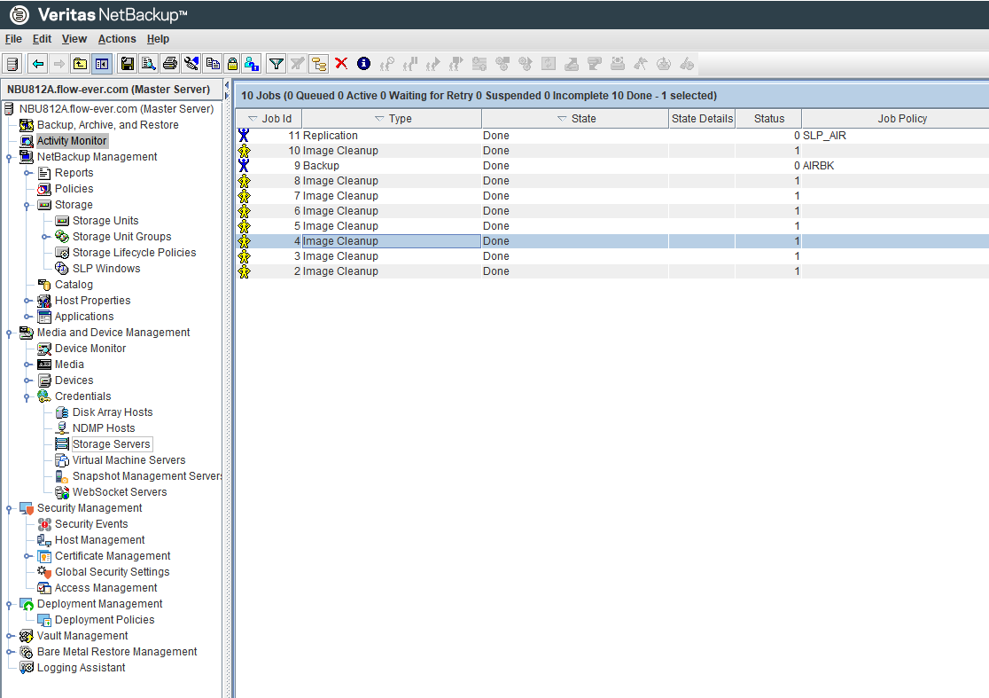Click the Security Events icon
Screen dimensions: 989x698
(44, 524)
